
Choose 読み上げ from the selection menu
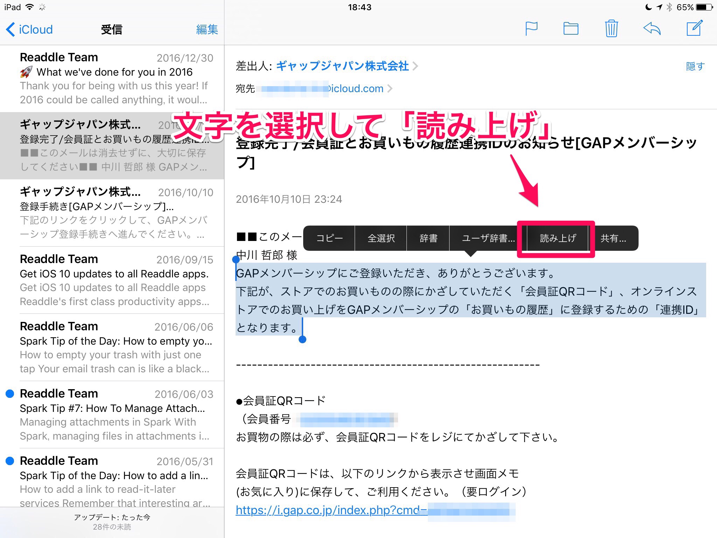click(557, 239)
